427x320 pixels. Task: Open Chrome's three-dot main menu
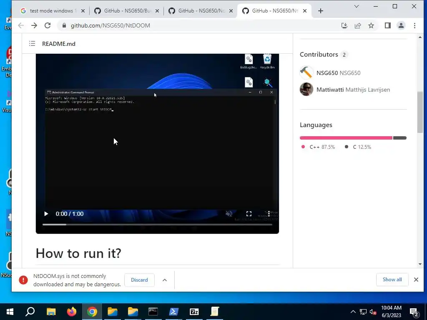point(414,25)
